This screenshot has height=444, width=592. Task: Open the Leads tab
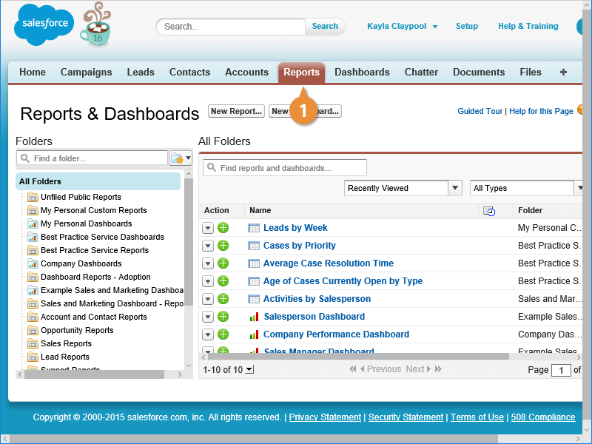click(x=141, y=72)
